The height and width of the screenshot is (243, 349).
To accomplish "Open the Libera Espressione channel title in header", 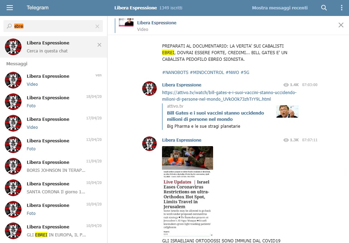I will (136, 8).
